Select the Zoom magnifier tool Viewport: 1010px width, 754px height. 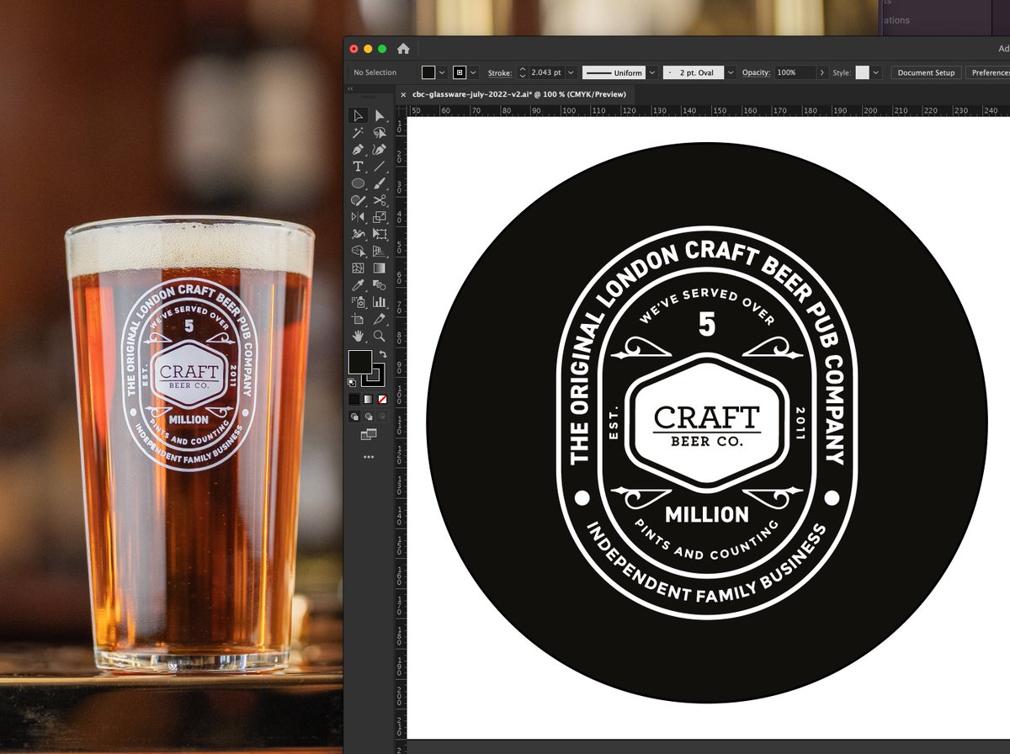tap(380, 335)
